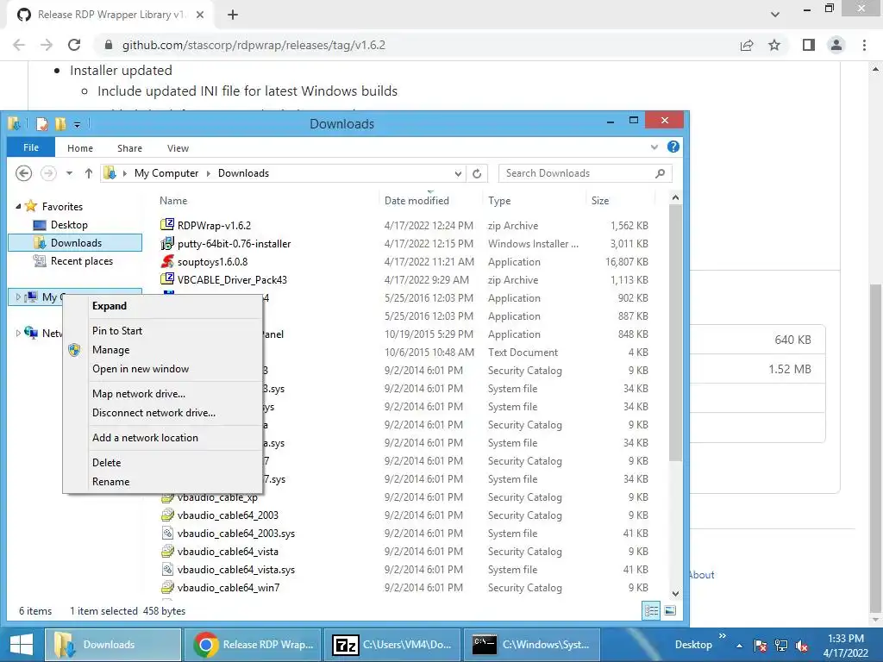
Task: Choose Disconnect network drive... option
Action: 163,413
